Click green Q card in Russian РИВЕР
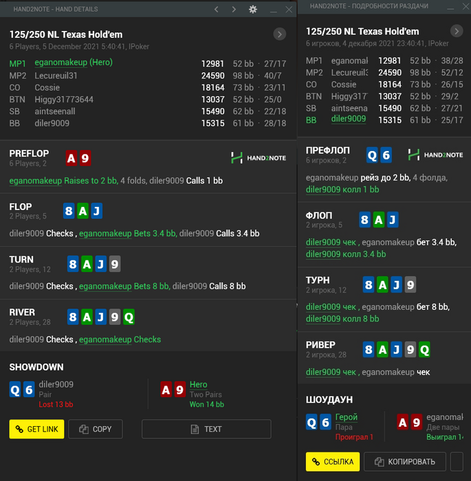471x481 pixels. tap(424, 349)
